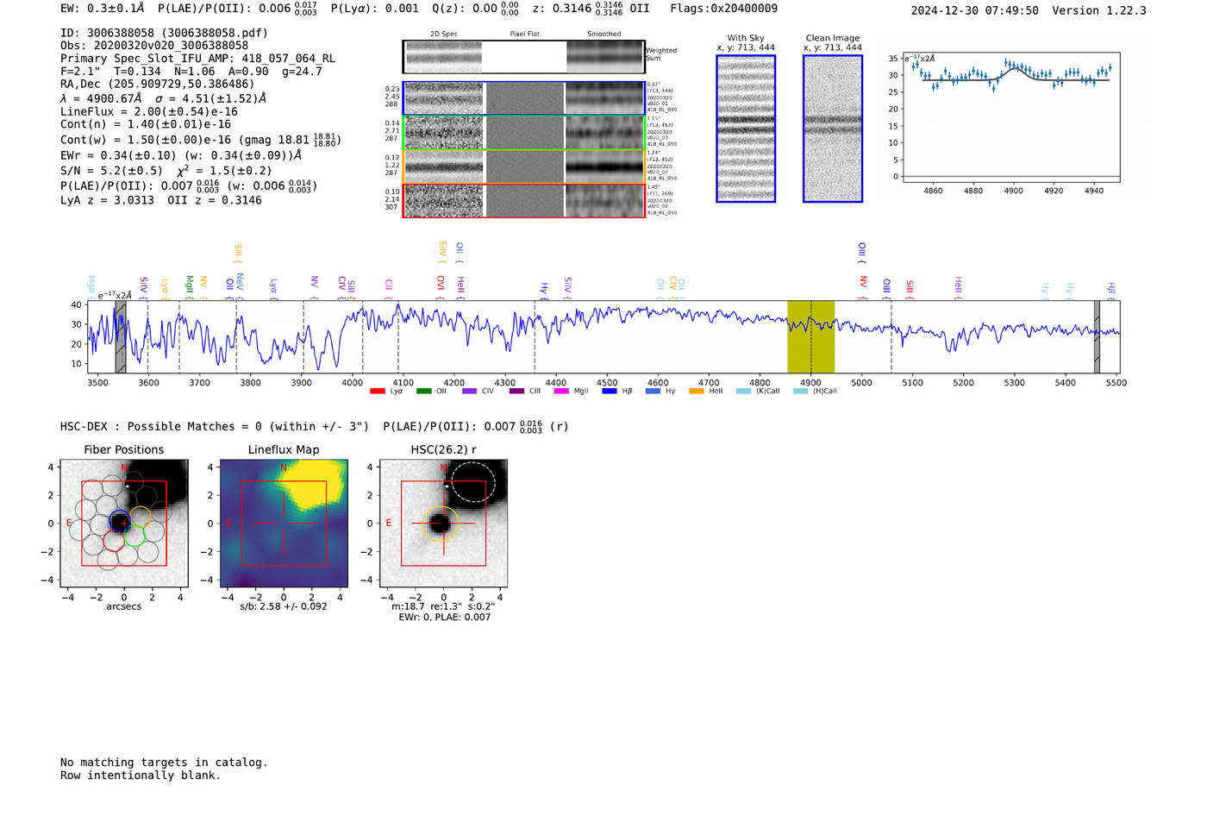
Task: Click the orange aperture circle in HSC image
Action: click(440, 524)
